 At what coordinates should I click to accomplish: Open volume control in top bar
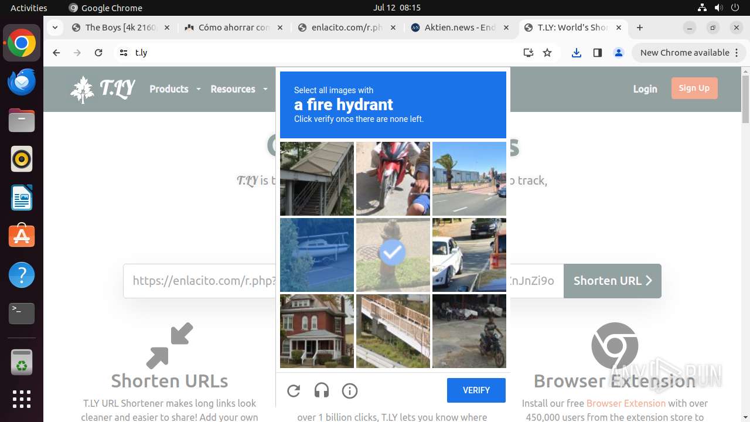(719, 8)
